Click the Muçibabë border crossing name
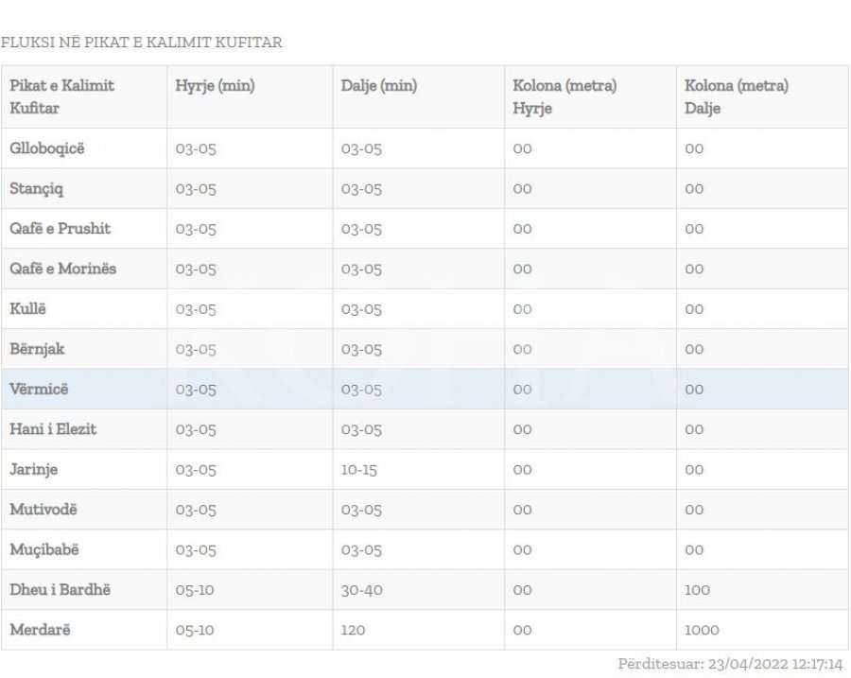851x678 pixels. tap(44, 549)
